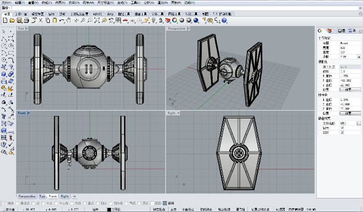
Task: Click the green check mark icon in left toolbar
Action: click(11, 144)
